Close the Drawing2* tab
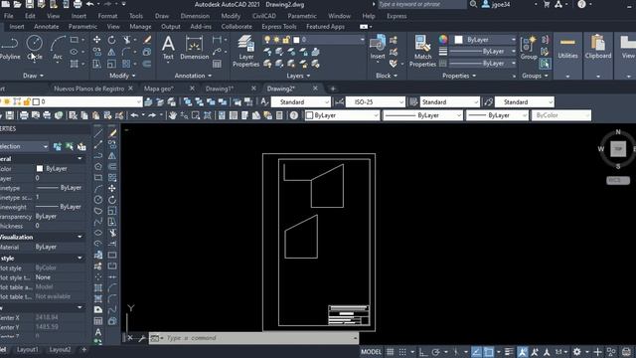636x358 pixels. [x=315, y=89]
